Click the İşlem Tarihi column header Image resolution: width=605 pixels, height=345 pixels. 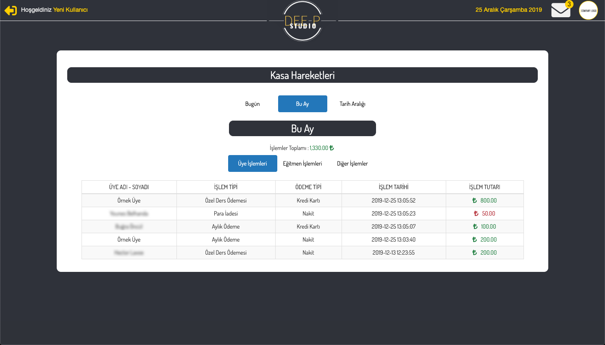click(394, 187)
